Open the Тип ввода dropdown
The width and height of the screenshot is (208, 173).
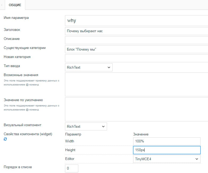click(x=89, y=67)
